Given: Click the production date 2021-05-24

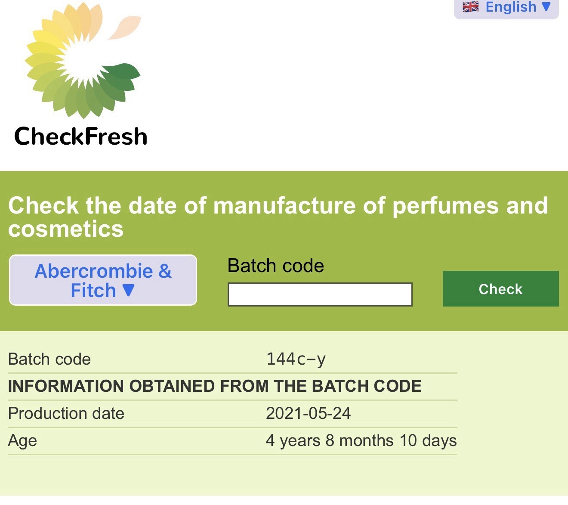Looking at the screenshot, I should (308, 413).
